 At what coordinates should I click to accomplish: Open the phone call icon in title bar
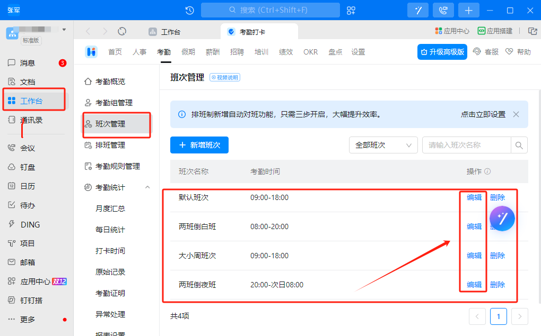point(443,10)
